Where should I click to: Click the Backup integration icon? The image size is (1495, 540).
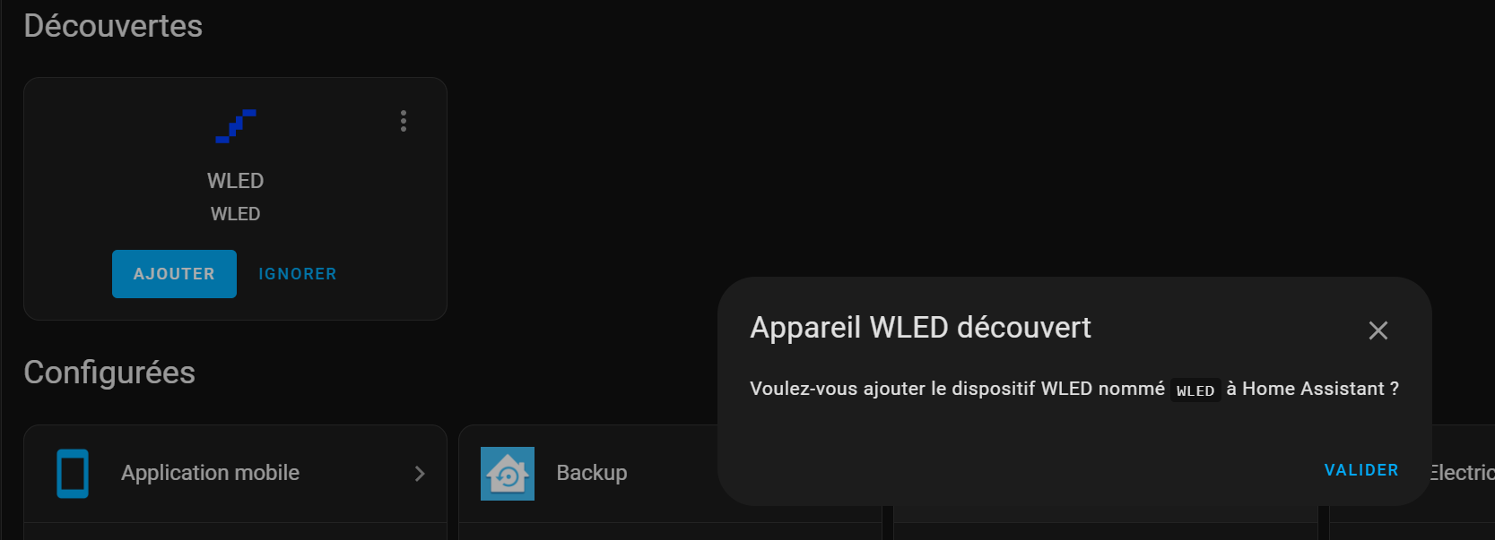[508, 474]
